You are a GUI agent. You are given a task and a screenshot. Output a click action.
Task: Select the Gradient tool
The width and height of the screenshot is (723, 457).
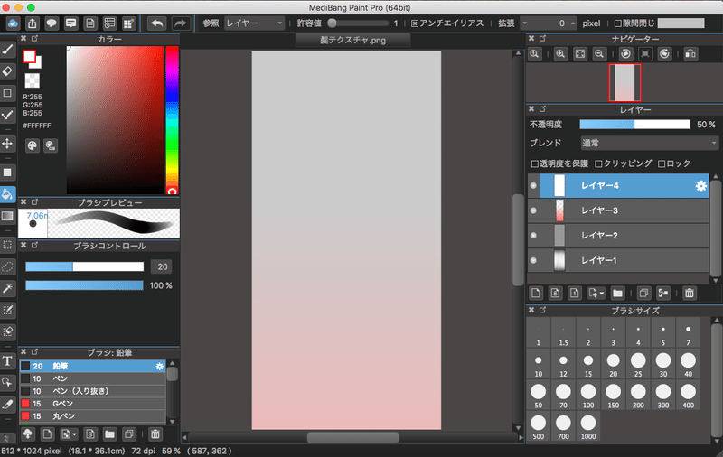click(x=7, y=216)
